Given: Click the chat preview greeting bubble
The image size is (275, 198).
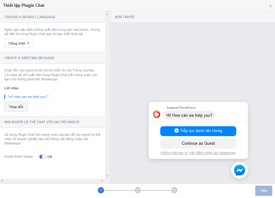Looking at the screenshot, I should click(189, 115).
